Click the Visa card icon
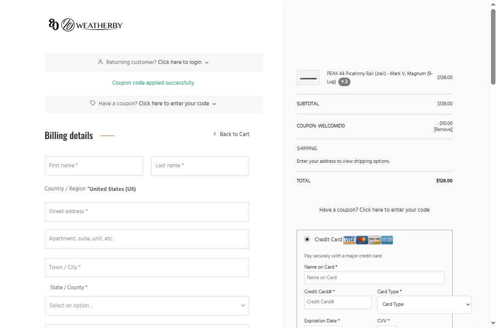 tap(349, 240)
